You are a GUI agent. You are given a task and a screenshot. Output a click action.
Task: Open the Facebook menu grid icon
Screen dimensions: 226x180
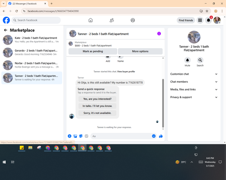(x=200, y=20)
